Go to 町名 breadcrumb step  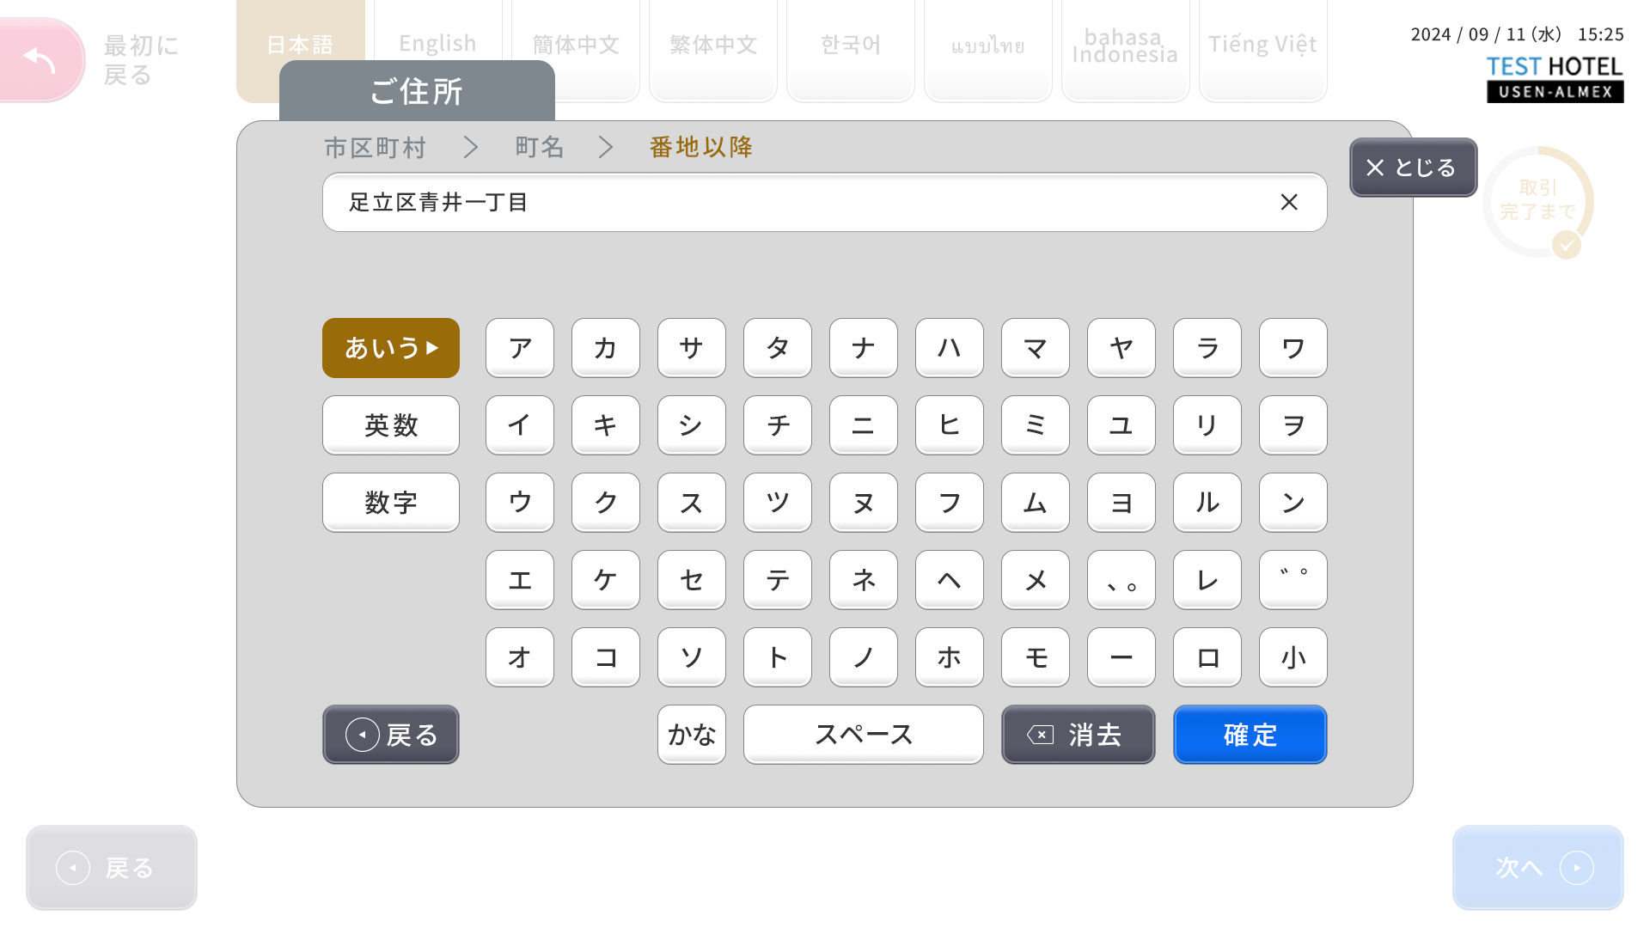(x=539, y=148)
